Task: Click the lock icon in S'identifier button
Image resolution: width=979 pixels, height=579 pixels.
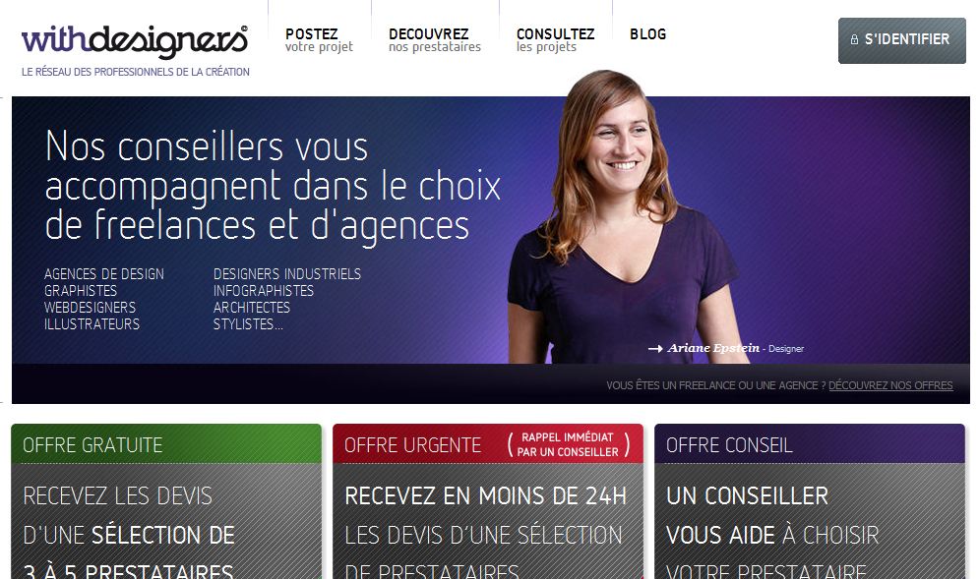Action: [854, 39]
